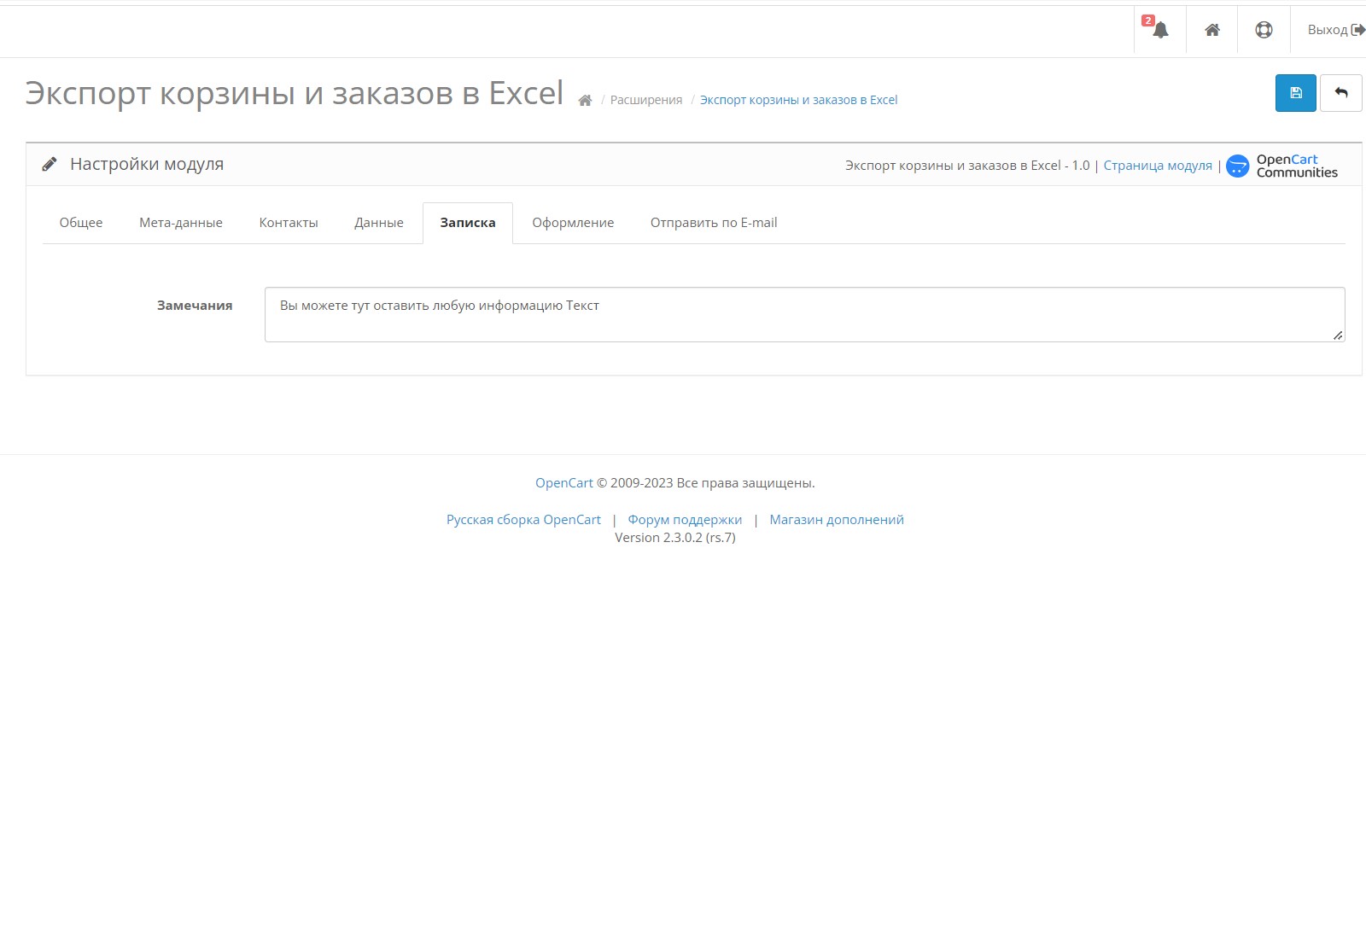Grab the textarea resize handle
Screen dimensions: 1366x939
point(1338,335)
